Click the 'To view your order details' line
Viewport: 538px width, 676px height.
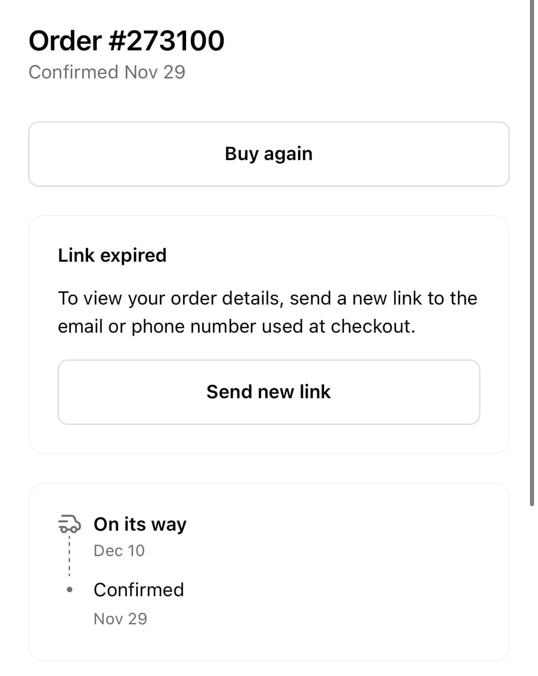point(267,298)
